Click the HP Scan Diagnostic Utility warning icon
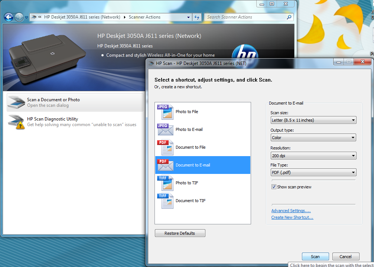 point(17,122)
